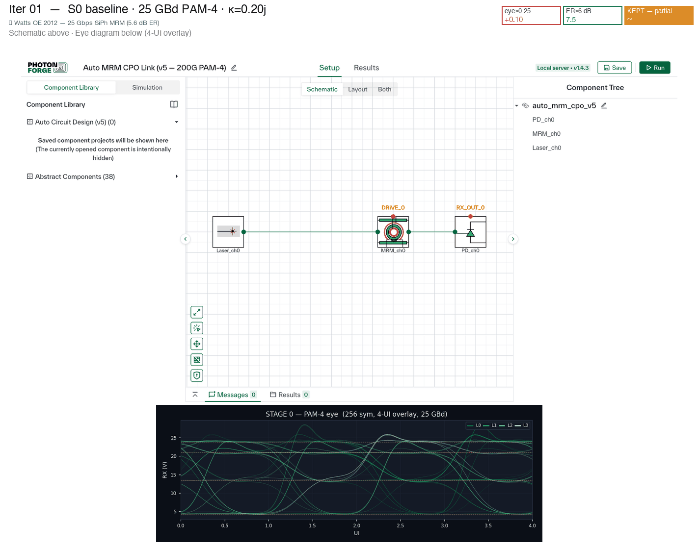Rename auto_mrm_cpo_v5 using its pencil icon
The height and width of the screenshot is (548, 699).
(604, 105)
